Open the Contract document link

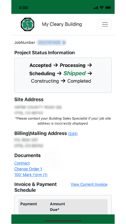pyautogui.click(x=22, y=163)
